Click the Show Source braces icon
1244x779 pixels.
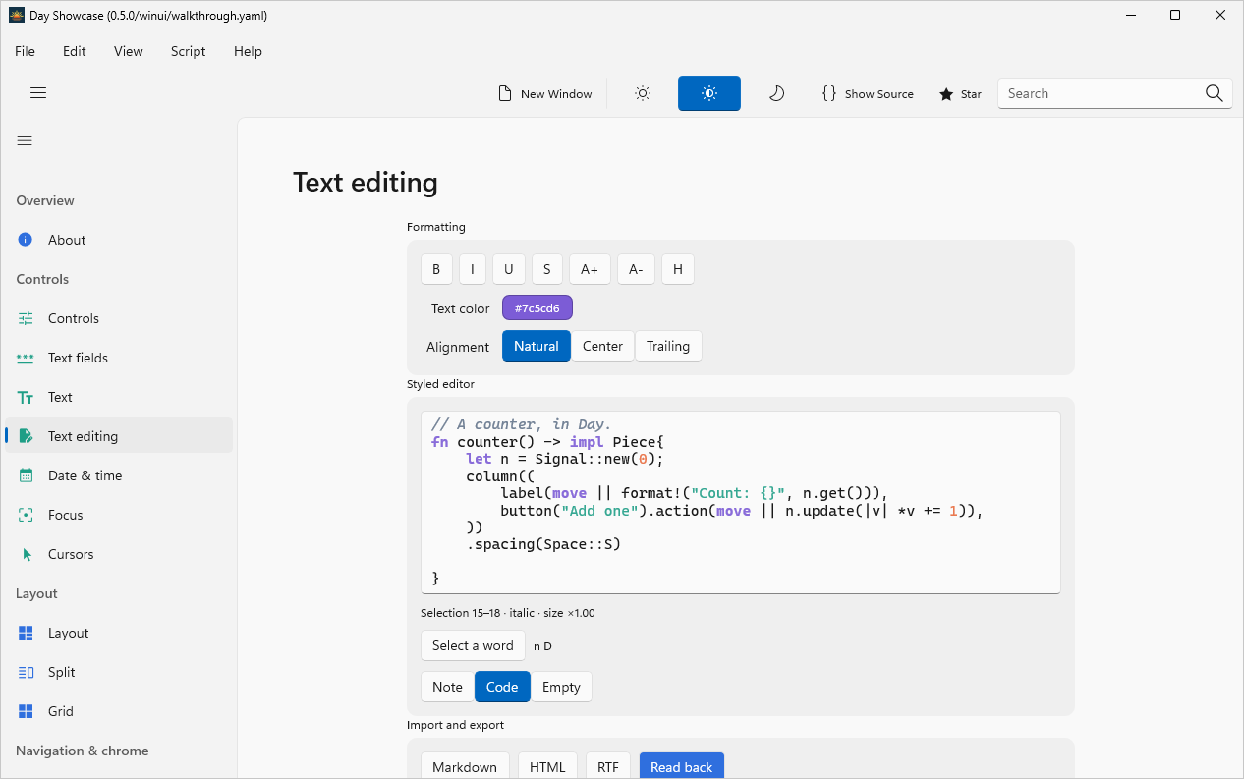[829, 93]
